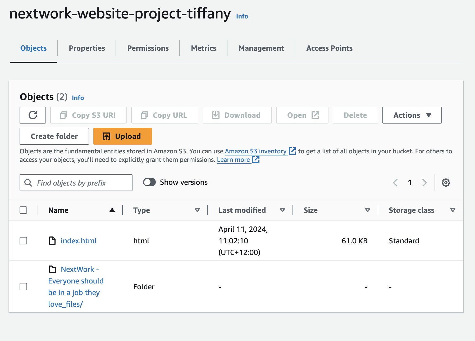Switch to the Permissions tab
The width and height of the screenshot is (475, 341).
tap(148, 48)
